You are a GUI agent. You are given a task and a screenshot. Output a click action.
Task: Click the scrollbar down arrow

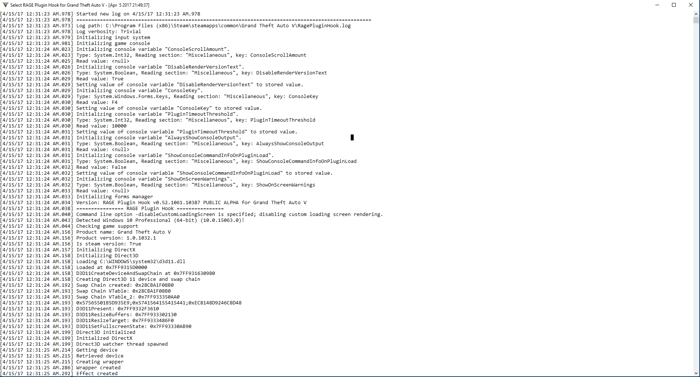pyautogui.click(x=696, y=373)
